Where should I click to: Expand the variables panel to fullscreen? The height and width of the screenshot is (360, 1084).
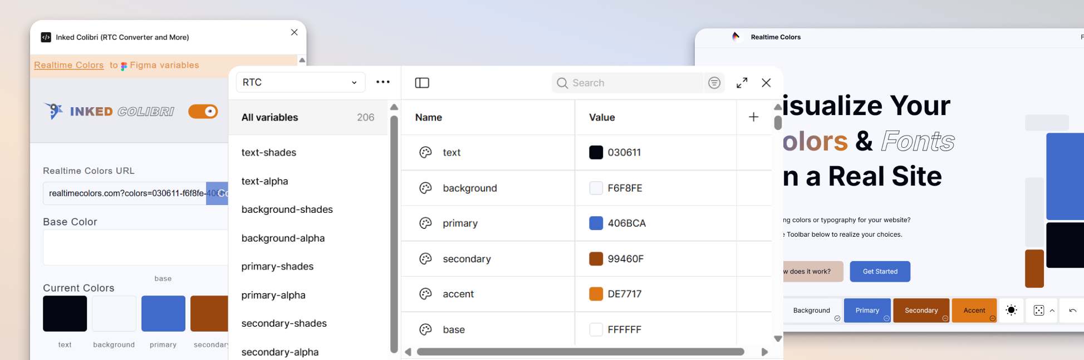(x=742, y=83)
